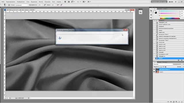
Task: Toggle lock transparent pixels
Action: 160,67
